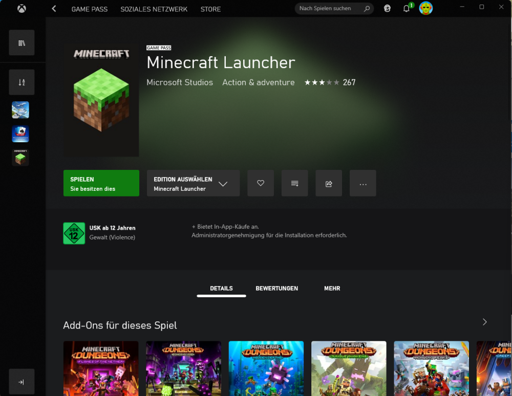Image resolution: width=512 pixels, height=396 pixels.
Task: Click Microsoft Studios publisher link
Action: [180, 82]
